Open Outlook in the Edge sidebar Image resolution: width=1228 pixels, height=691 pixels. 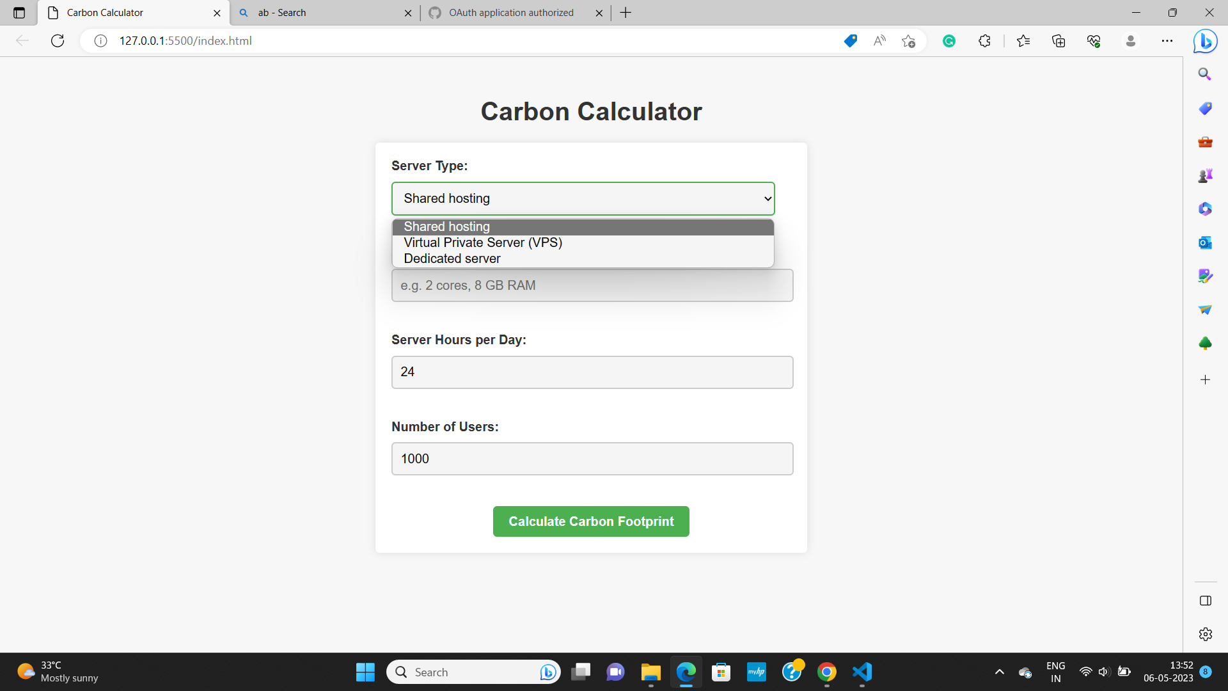[1205, 243]
